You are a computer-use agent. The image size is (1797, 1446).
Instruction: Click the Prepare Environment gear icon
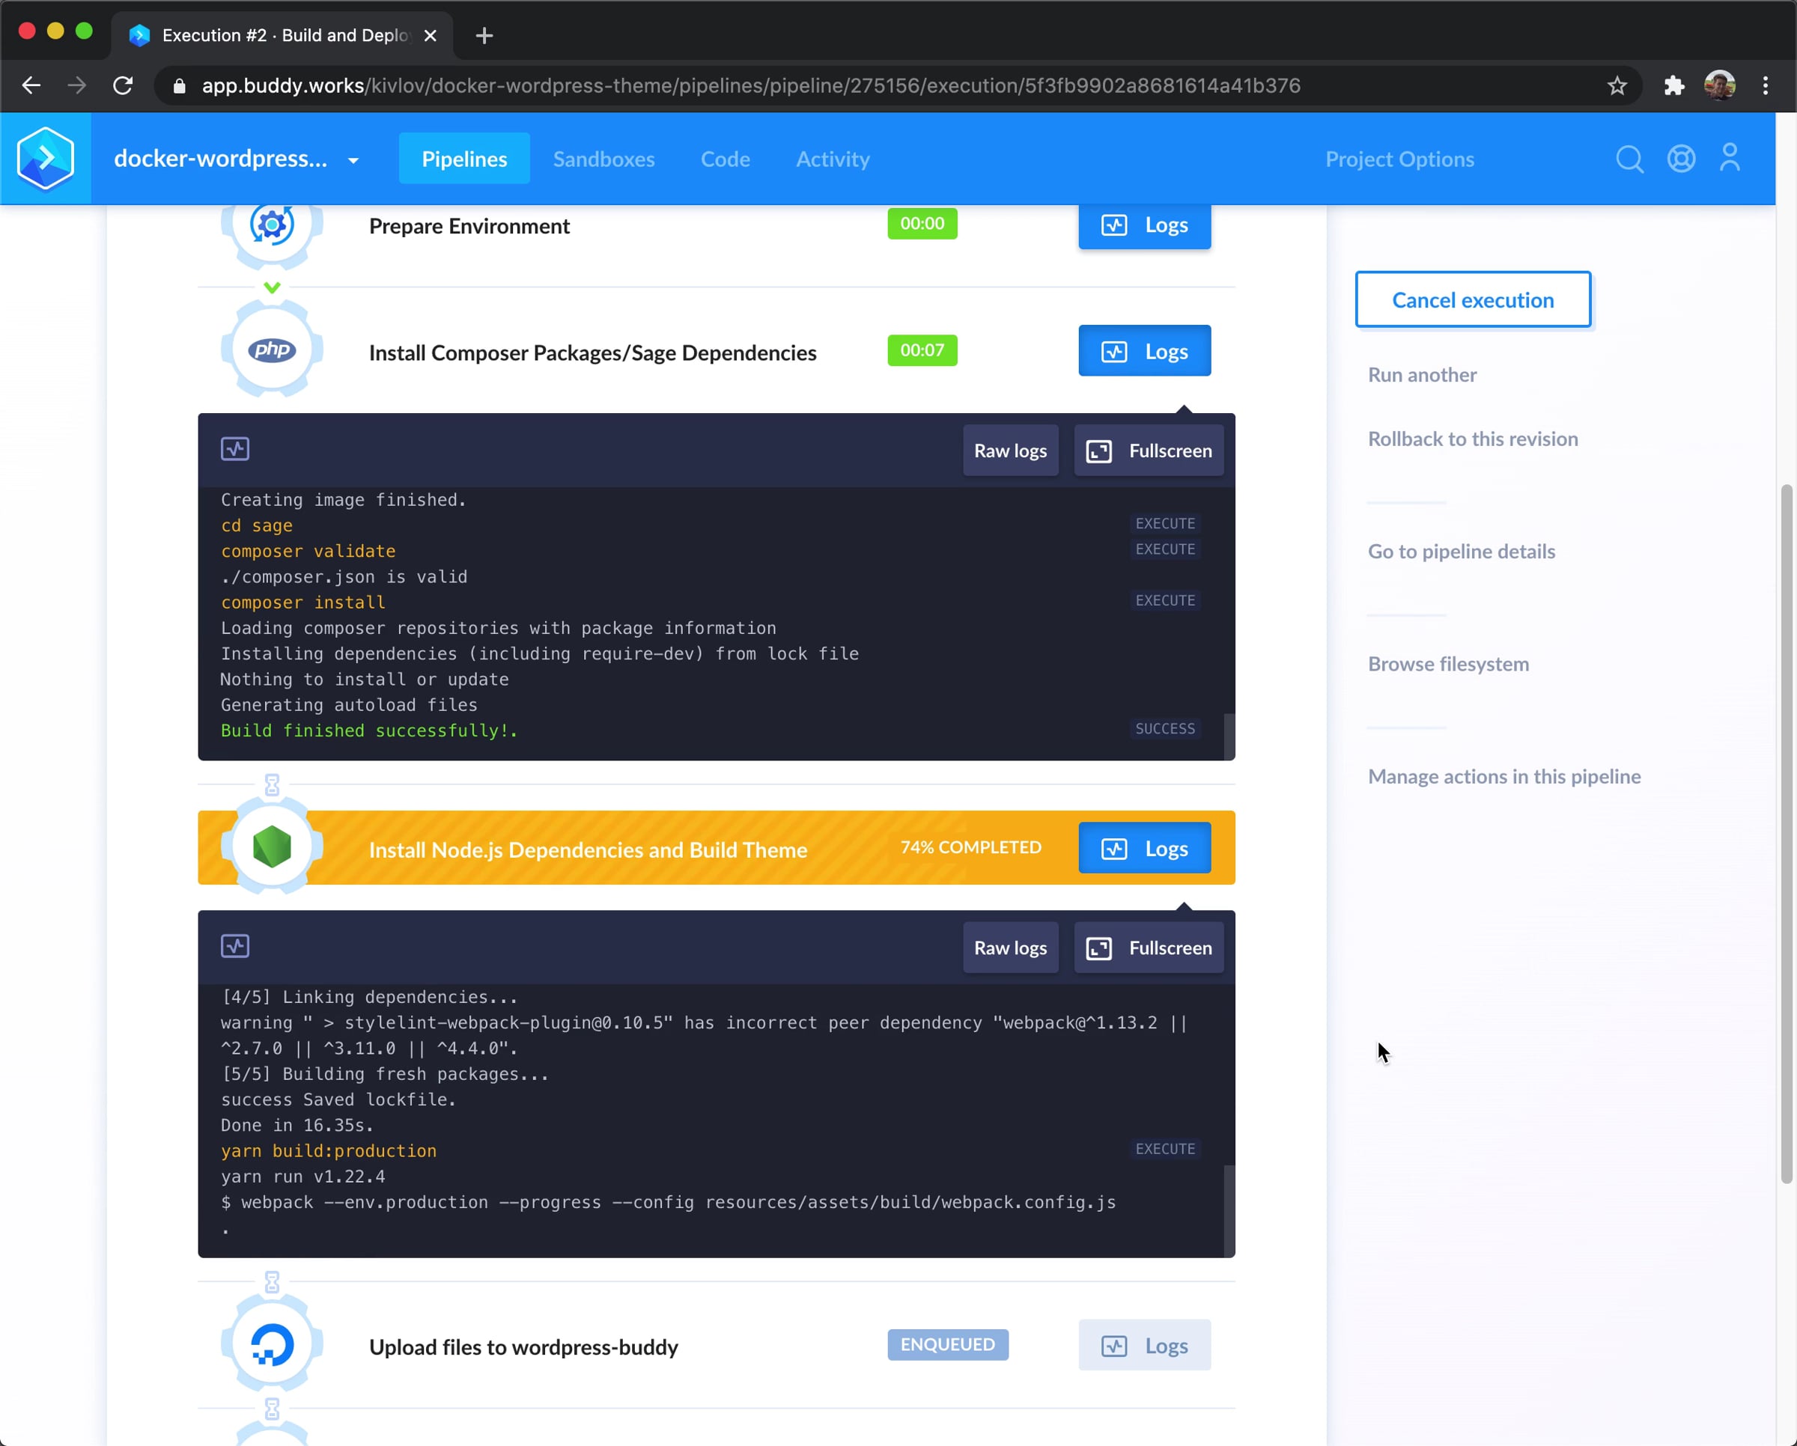click(272, 224)
